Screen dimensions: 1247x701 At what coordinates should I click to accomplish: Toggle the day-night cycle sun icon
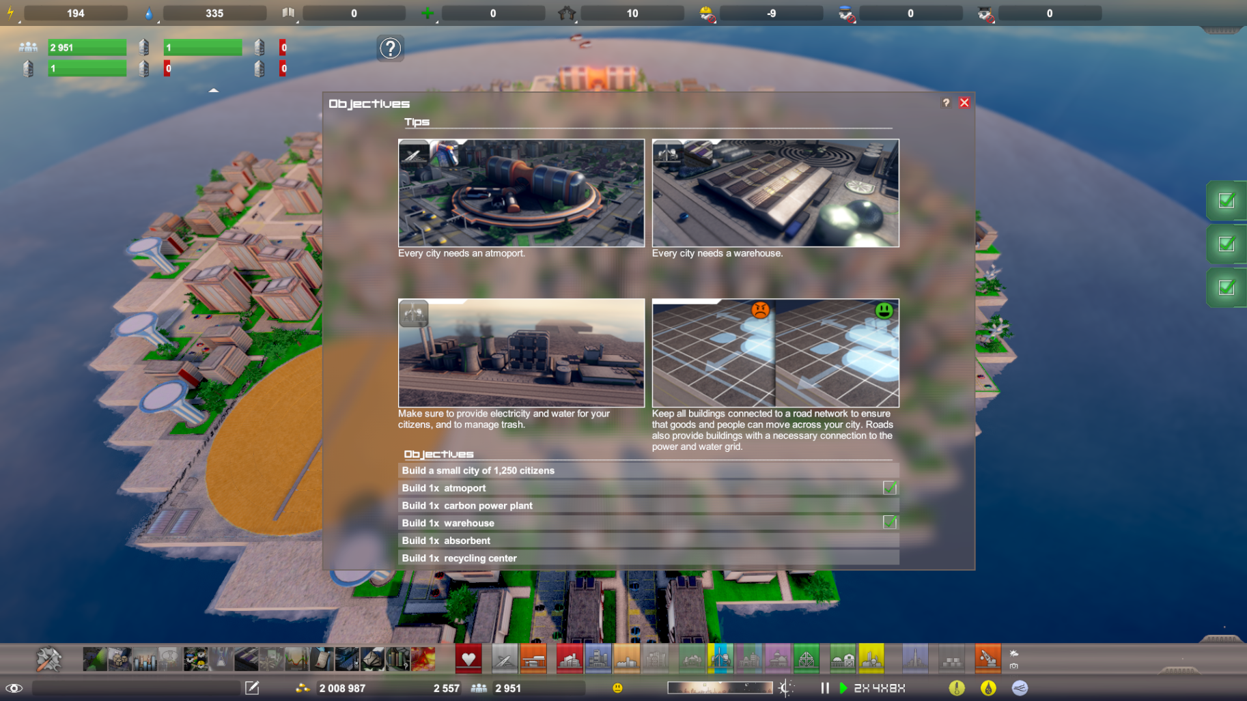[786, 688]
